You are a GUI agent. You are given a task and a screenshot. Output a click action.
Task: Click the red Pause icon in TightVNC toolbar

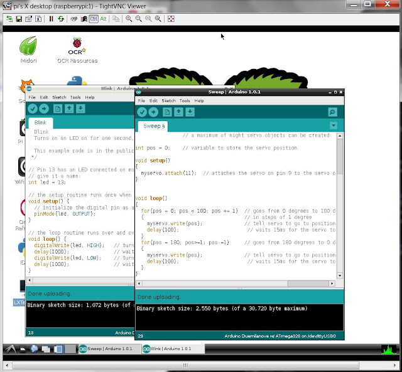(52, 19)
